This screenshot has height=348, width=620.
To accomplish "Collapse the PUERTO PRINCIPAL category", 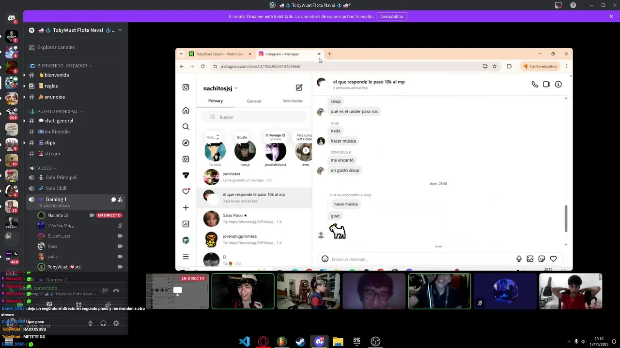I will (x=55, y=112).
